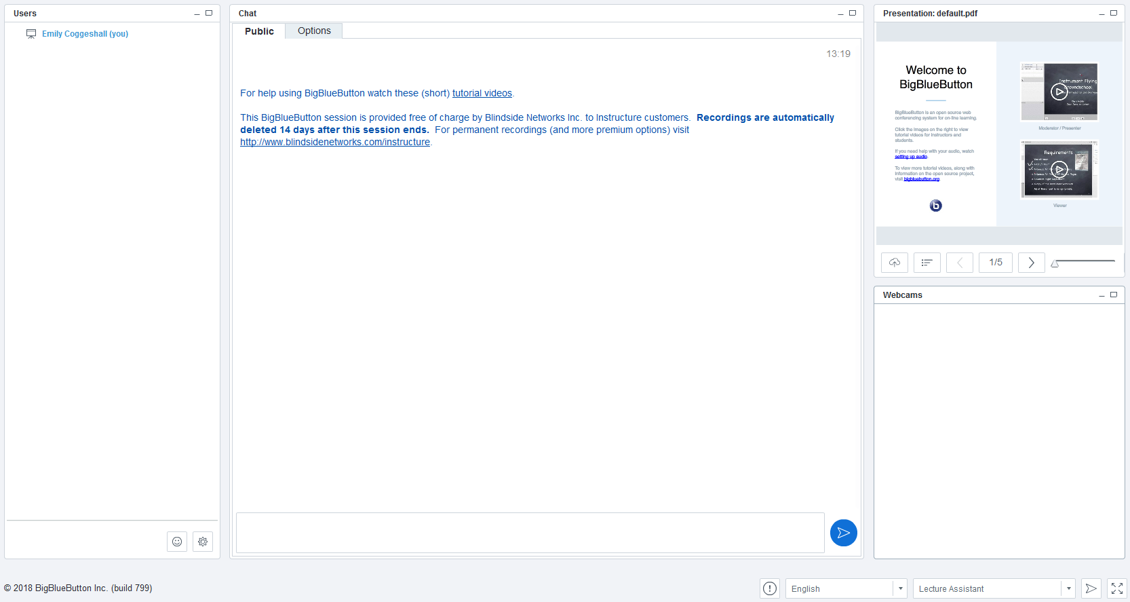Maximize the Chat panel
The width and height of the screenshot is (1130, 602).
point(853,13)
